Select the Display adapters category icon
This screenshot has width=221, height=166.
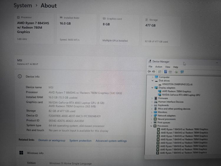(x=156, y=88)
